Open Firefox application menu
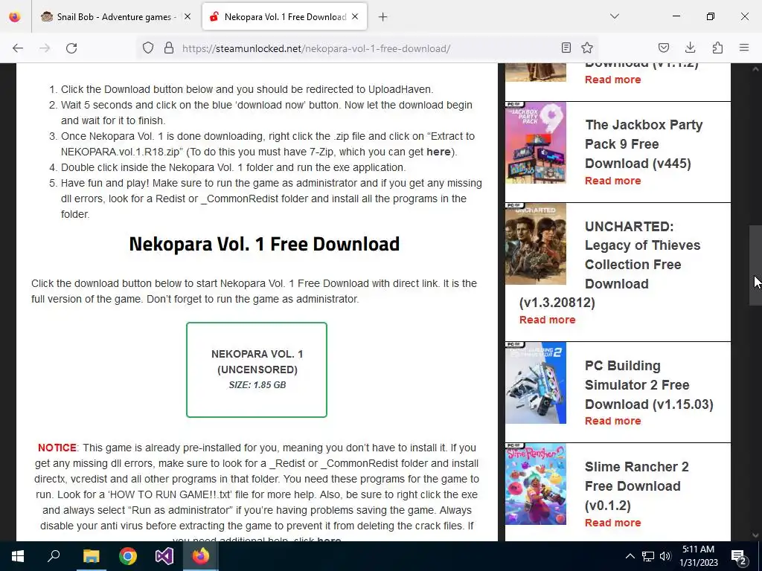This screenshot has height=571, width=762. coord(744,48)
